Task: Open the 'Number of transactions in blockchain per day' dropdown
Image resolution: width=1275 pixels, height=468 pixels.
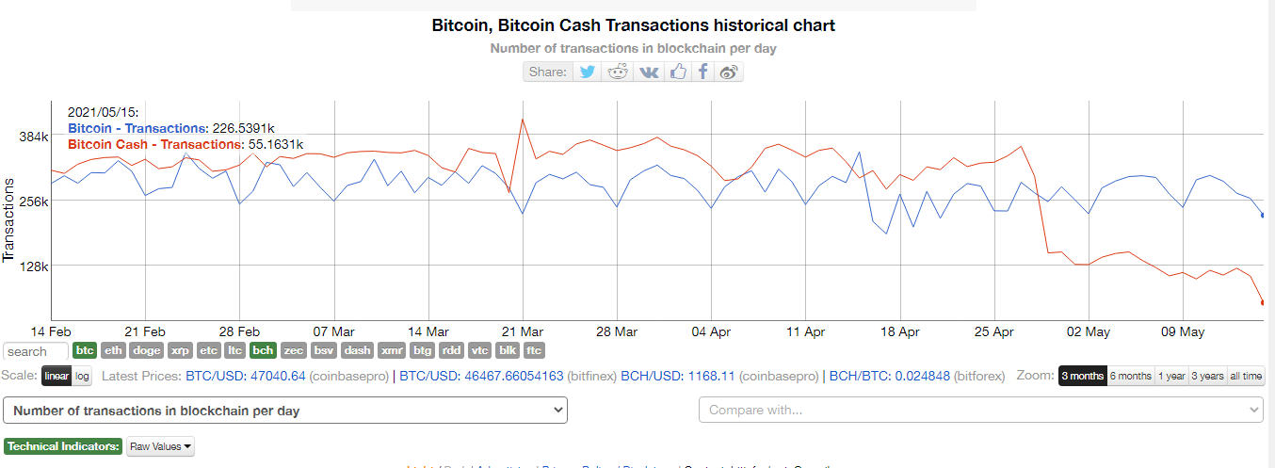Action: 285,411
